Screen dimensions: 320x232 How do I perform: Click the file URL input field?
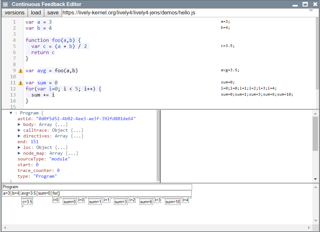(185, 13)
